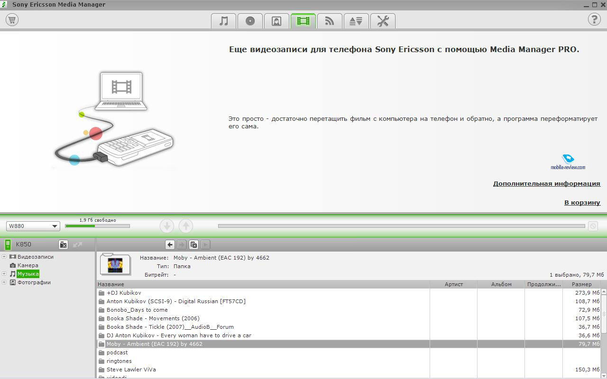Sort by the Продолжи... column header
Image resolution: width=607 pixels, height=379 pixels.
point(543,284)
